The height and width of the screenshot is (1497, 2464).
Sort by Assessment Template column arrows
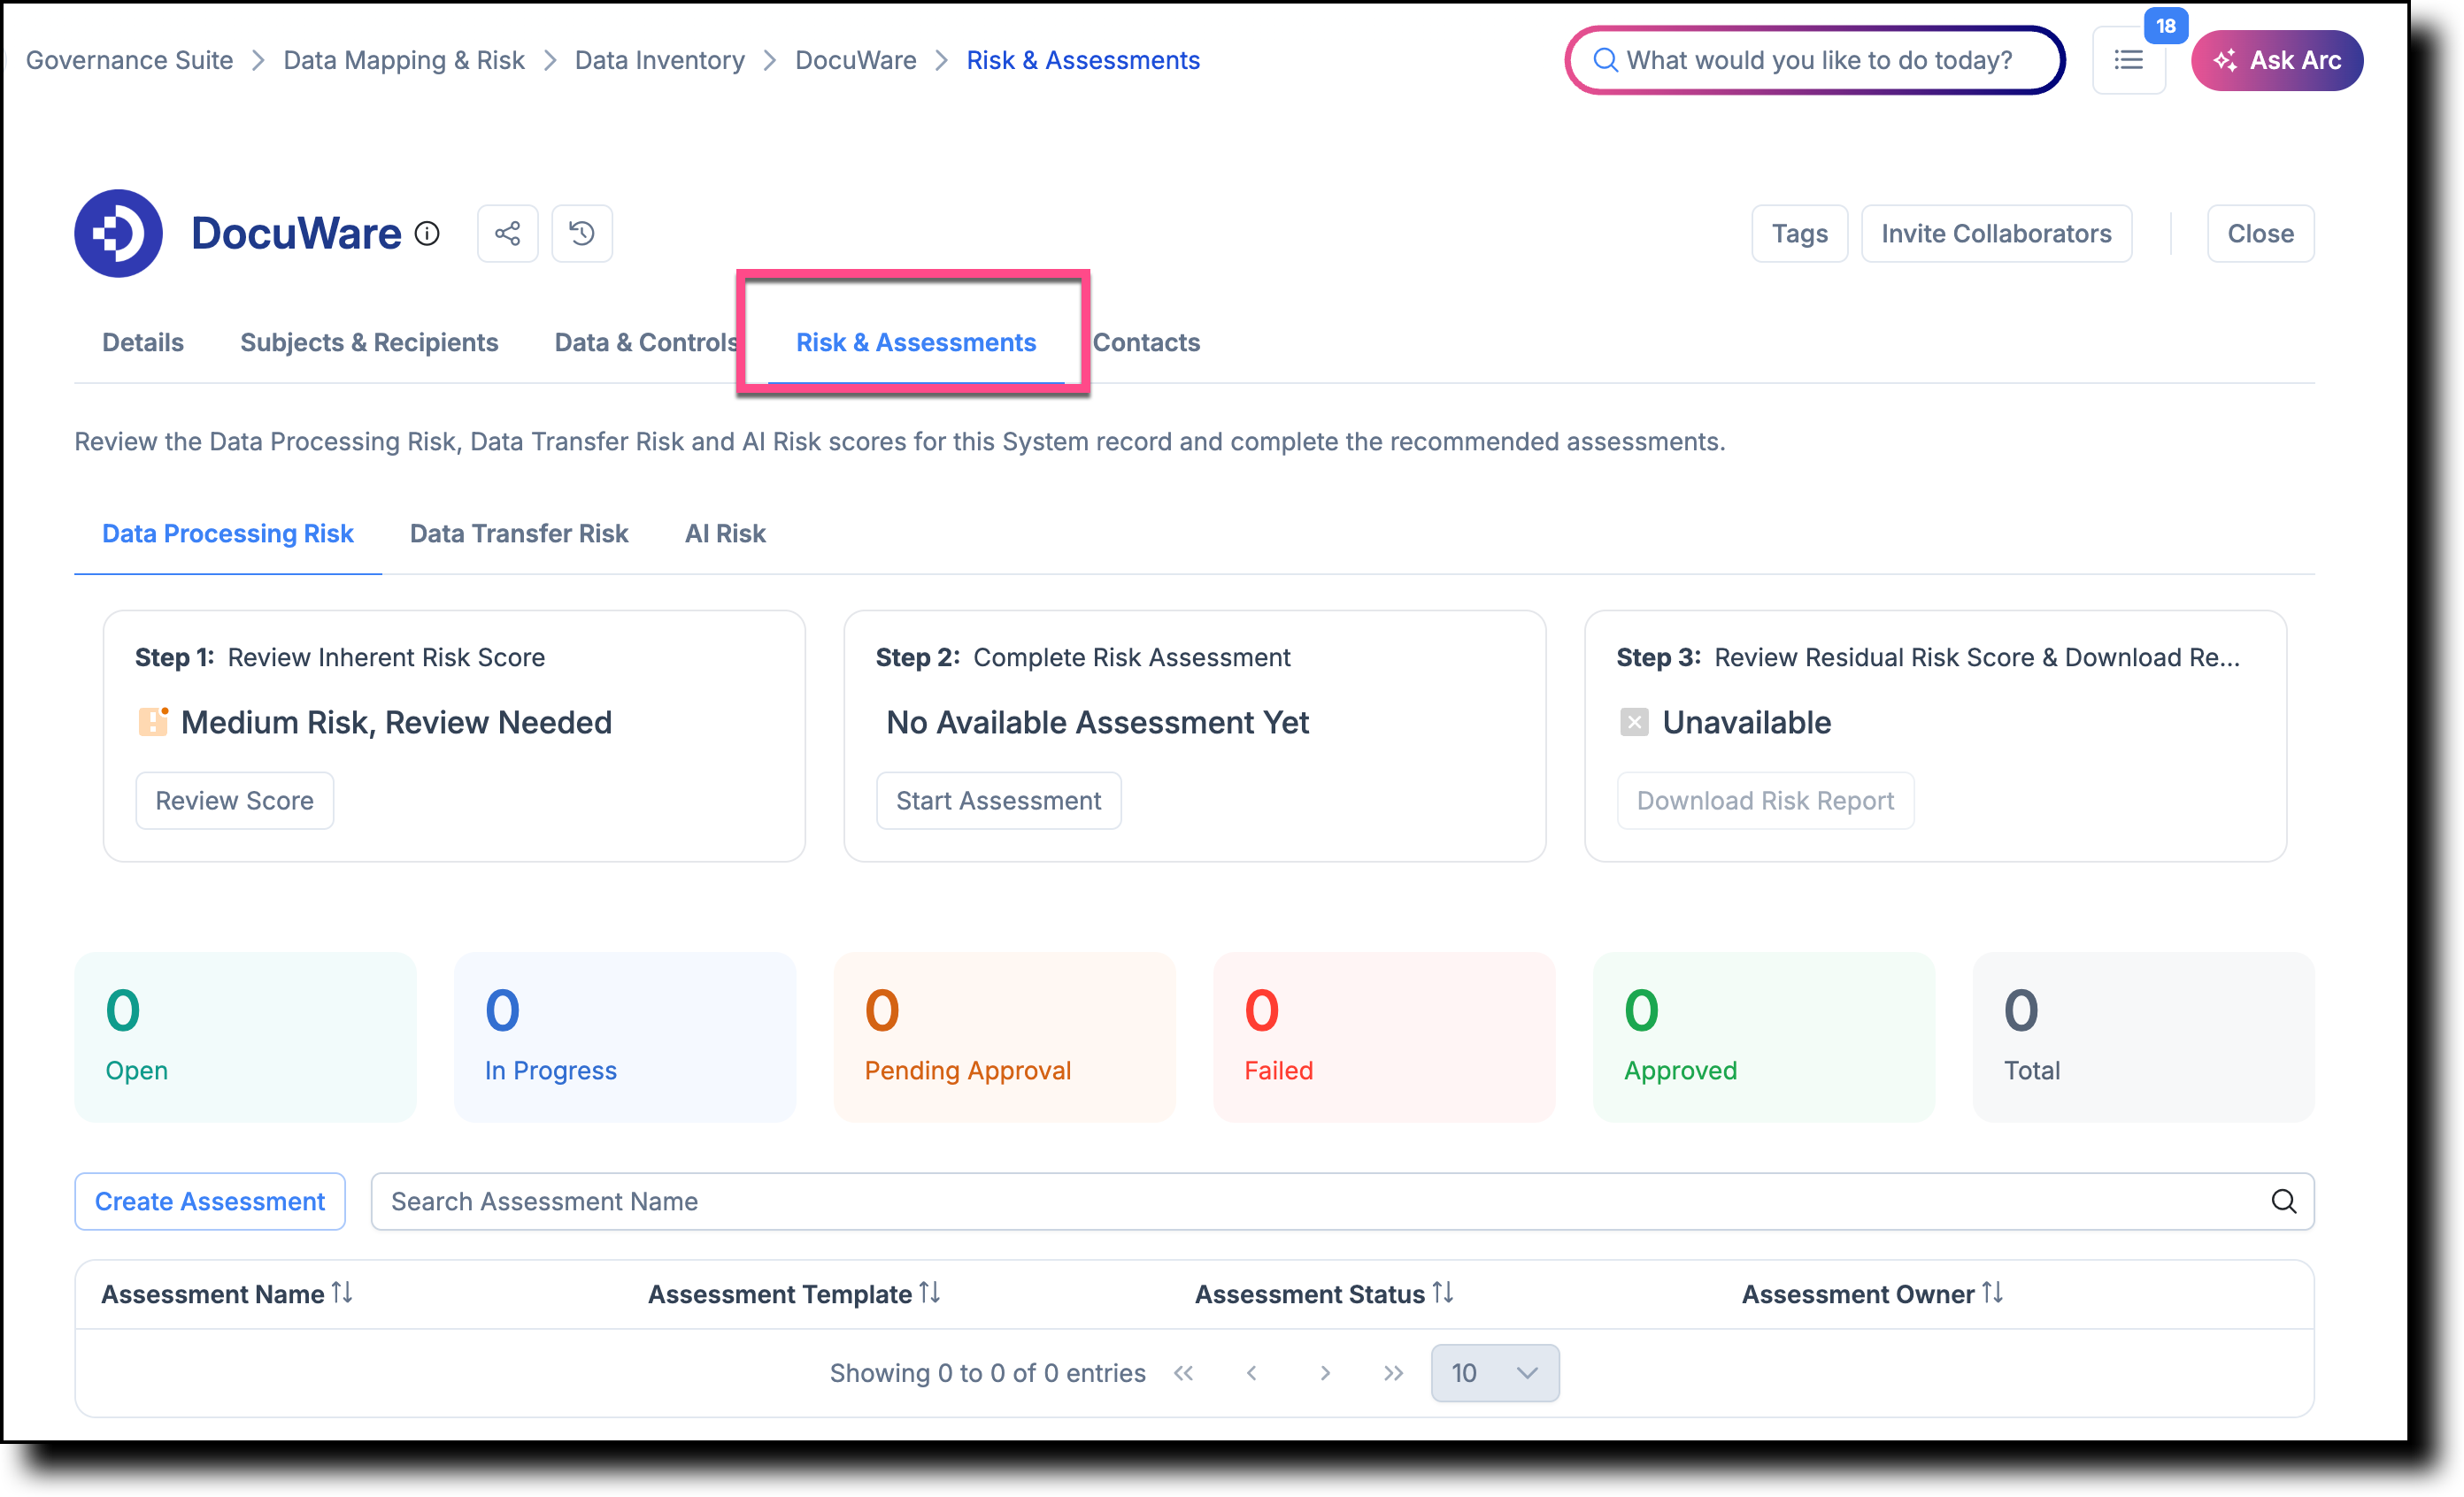point(930,1294)
